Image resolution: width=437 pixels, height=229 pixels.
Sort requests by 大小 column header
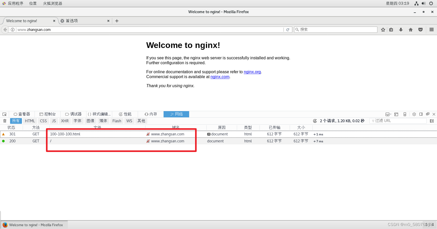pos(301,128)
